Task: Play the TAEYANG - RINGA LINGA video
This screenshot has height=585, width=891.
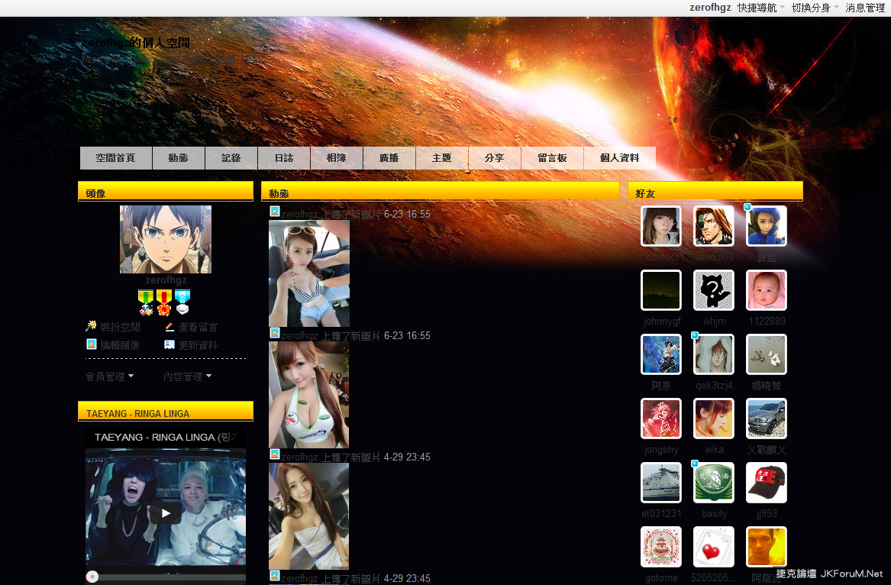Action: click(x=166, y=513)
